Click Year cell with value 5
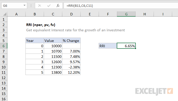 pos(35,72)
